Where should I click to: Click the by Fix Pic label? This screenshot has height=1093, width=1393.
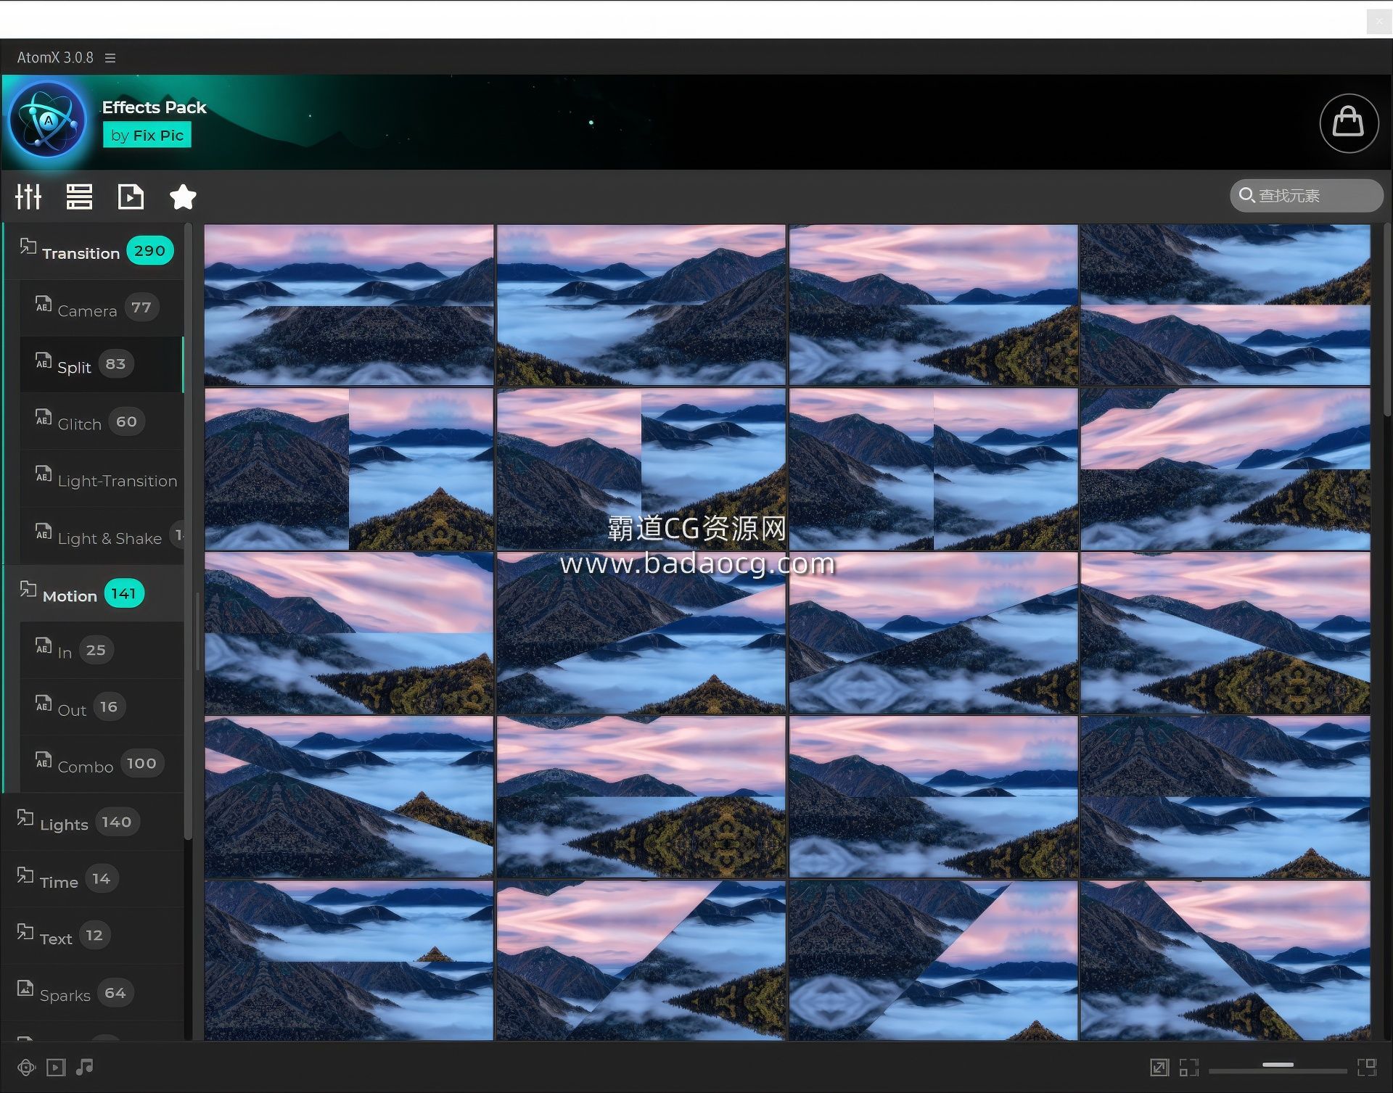click(147, 136)
